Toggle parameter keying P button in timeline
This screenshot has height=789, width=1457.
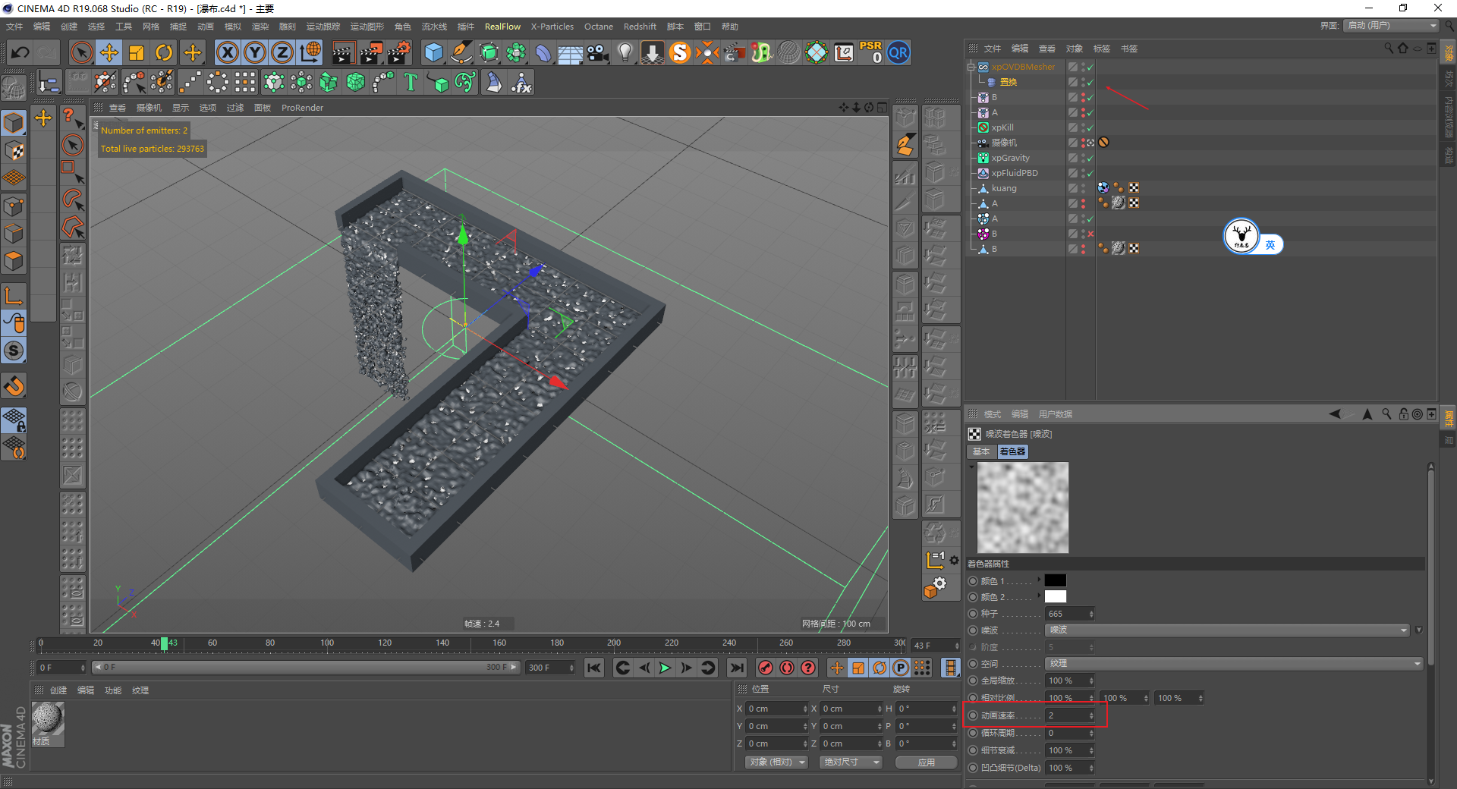[x=901, y=668]
